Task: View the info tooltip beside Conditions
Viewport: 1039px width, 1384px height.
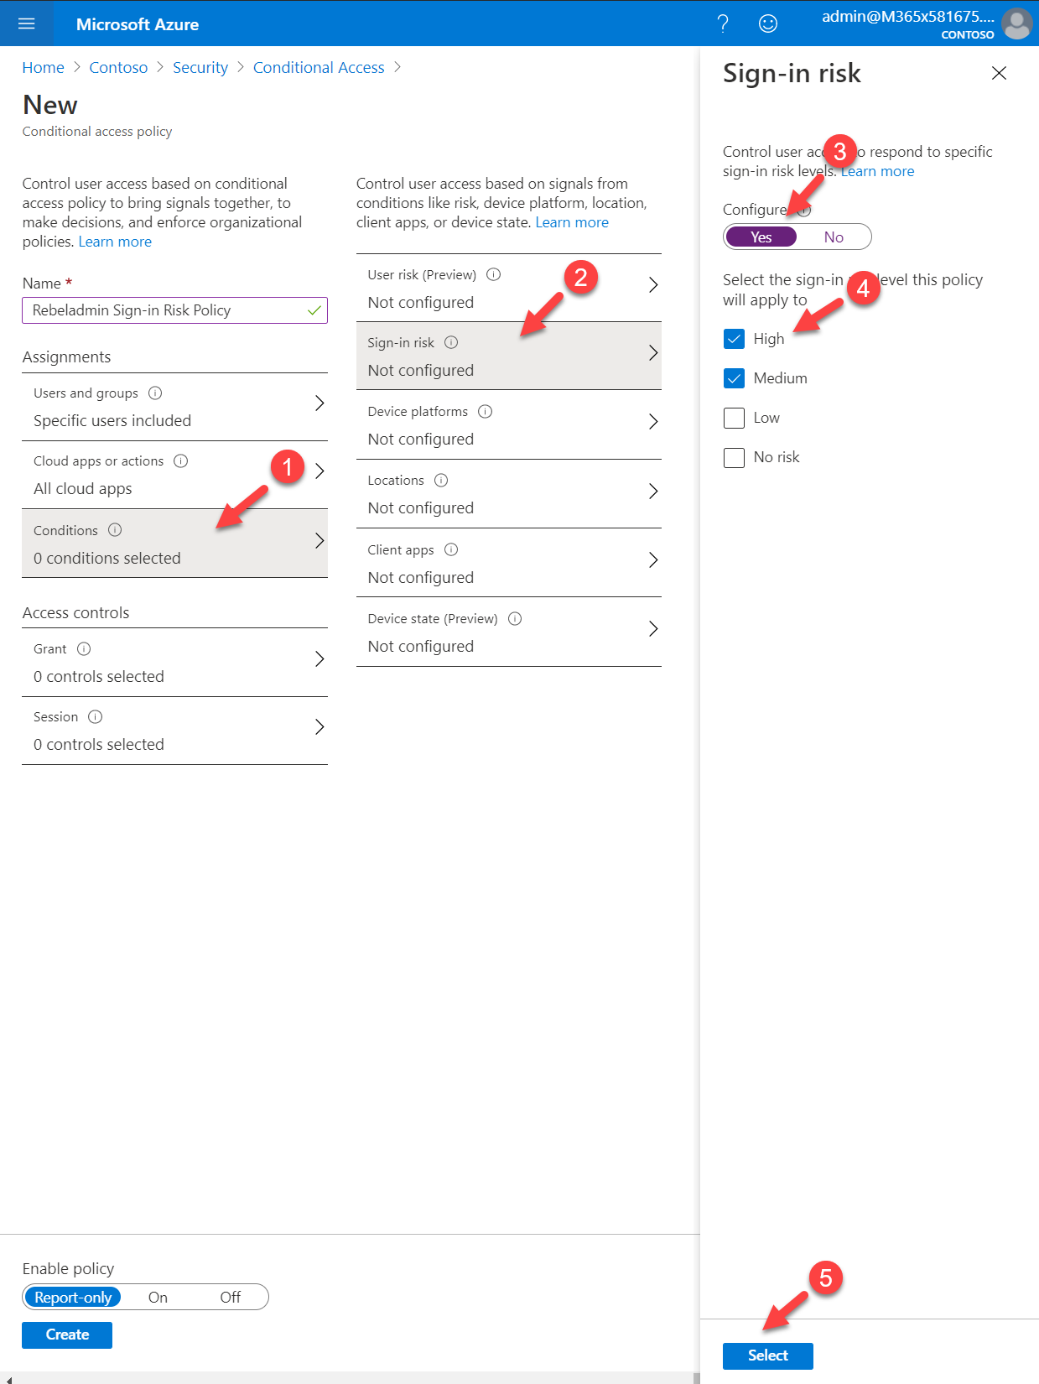Action: point(113,529)
